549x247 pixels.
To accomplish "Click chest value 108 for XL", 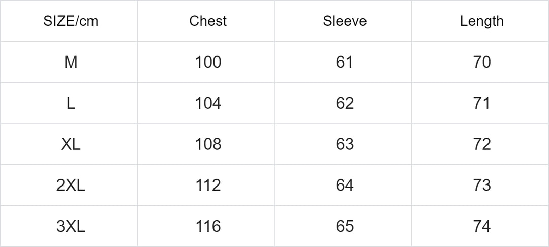I will [208, 144].
